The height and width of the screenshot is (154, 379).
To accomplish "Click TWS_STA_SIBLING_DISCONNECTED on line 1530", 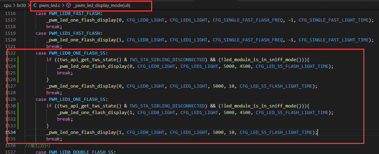I will point(167,106).
